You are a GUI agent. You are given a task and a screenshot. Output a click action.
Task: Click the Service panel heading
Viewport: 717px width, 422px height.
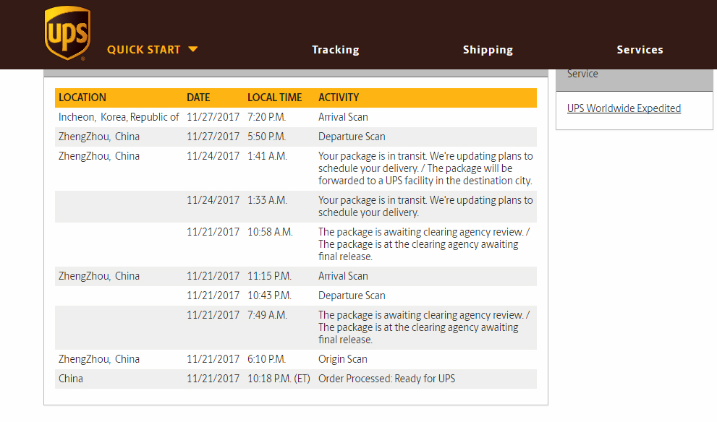(582, 74)
